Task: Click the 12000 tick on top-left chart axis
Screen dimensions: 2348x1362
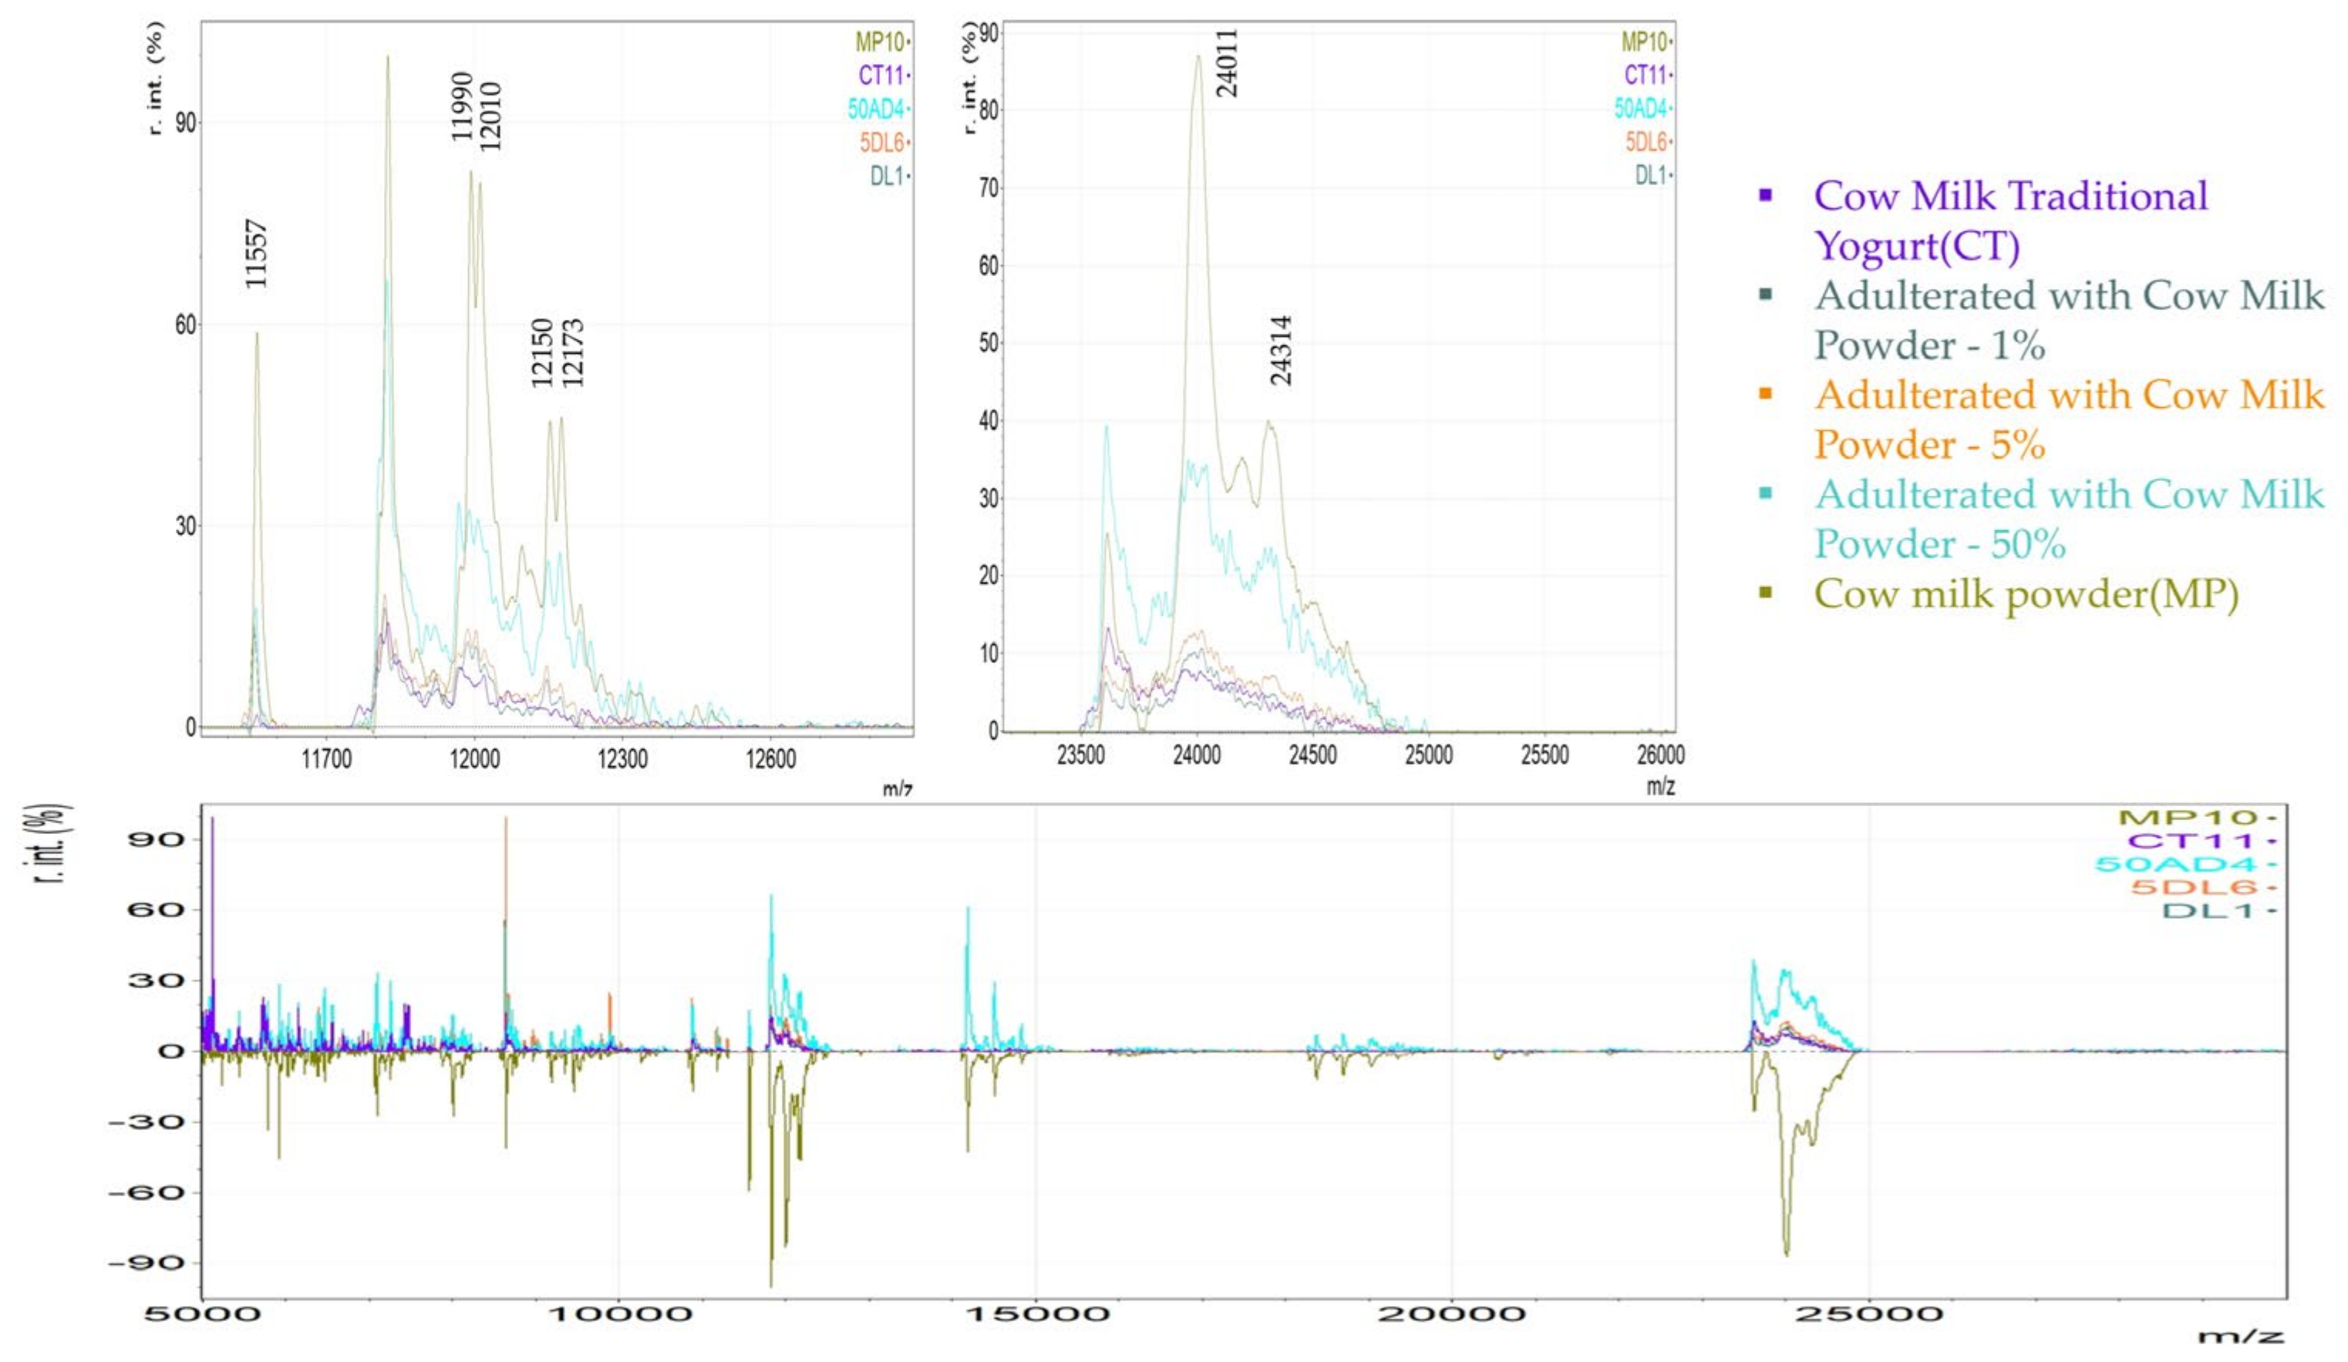Action: [474, 759]
